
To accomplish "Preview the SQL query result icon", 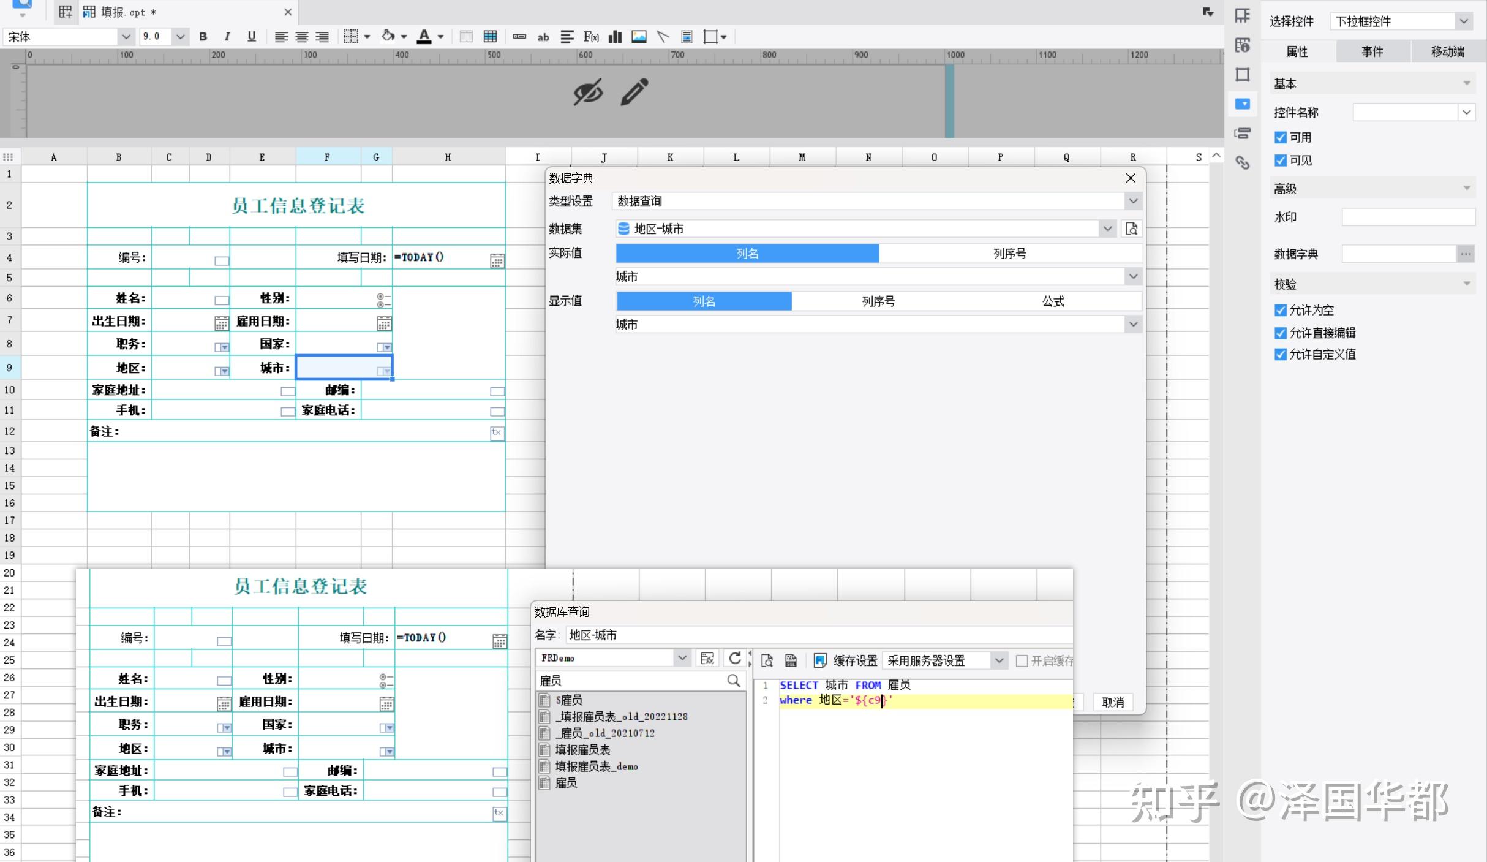I will (767, 660).
